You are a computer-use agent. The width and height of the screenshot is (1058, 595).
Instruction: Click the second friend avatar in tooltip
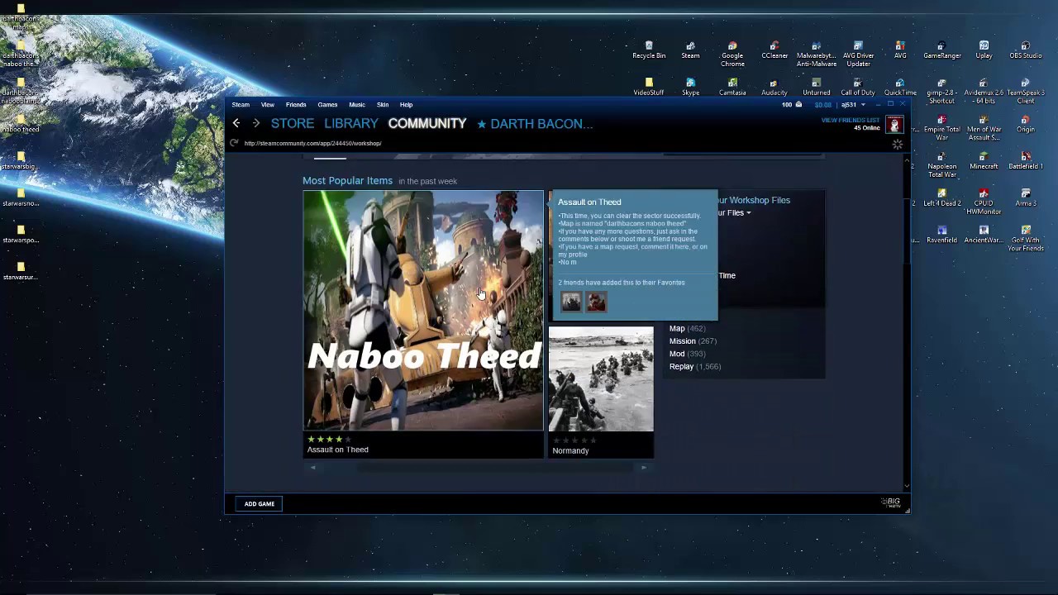[596, 302]
